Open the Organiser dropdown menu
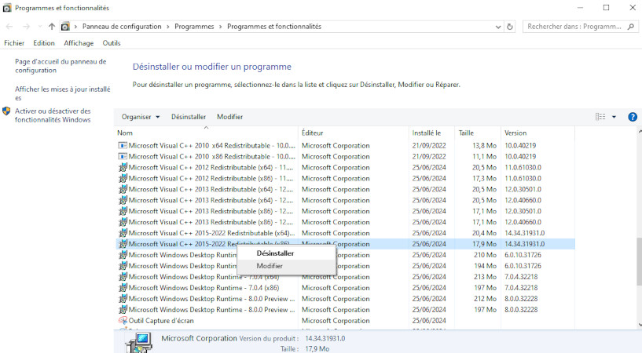The image size is (642, 353). [x=141, y=117]
